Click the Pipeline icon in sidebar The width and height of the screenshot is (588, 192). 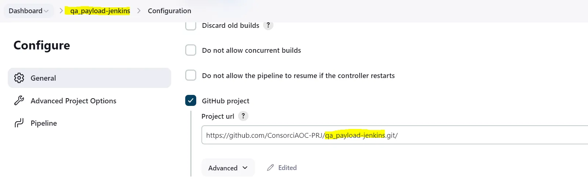(x=19, y=123)
